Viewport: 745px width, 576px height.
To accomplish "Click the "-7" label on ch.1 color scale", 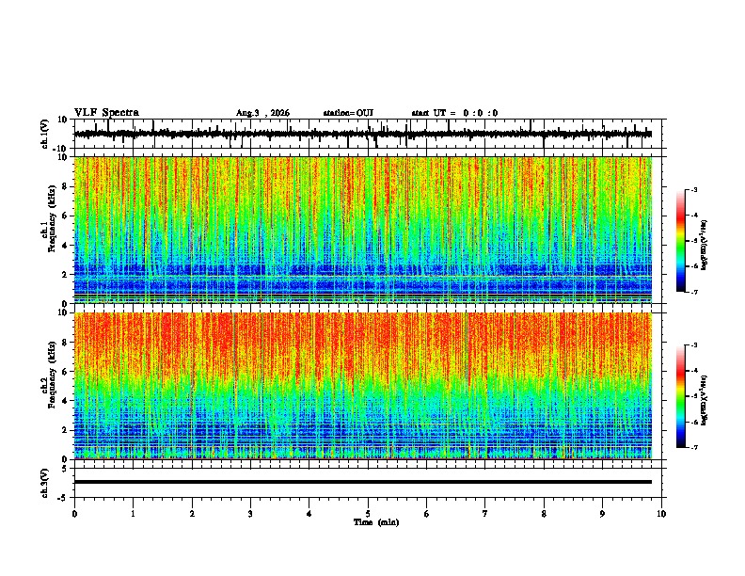I will point(694,293).
